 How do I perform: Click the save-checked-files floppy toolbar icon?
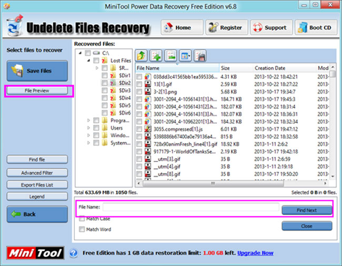pos(200,56)
